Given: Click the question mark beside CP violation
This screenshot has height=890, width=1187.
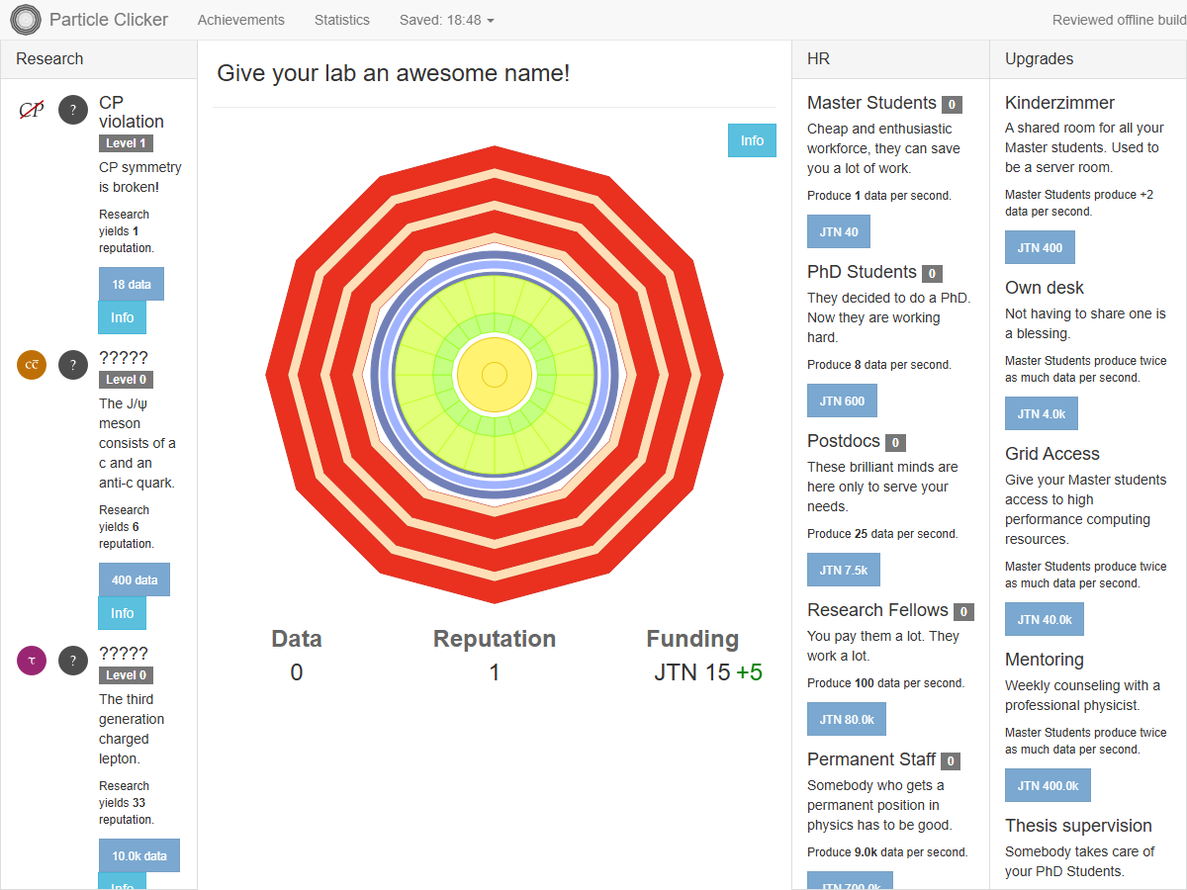Looking at the screenshot, I should pos(73,110).
